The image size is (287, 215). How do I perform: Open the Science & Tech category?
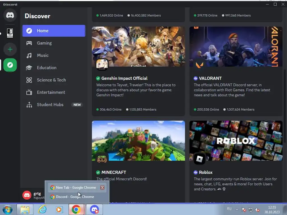point(54,80)
